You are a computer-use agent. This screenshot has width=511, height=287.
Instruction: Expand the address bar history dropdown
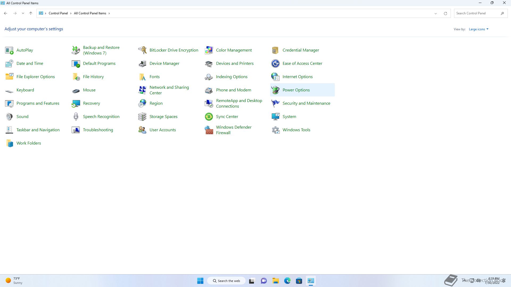click(x=436, y=13)
